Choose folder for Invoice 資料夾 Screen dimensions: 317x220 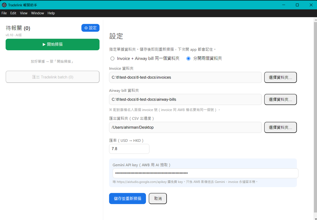tap(281, 77)
